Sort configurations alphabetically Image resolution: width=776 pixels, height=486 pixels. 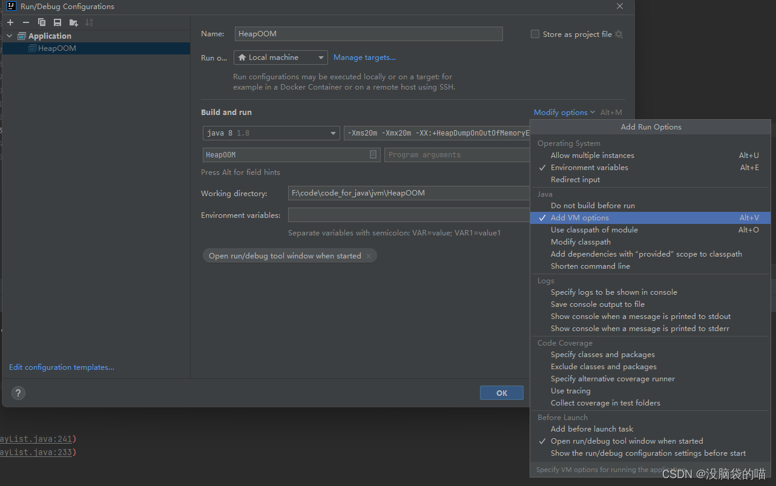tap(89, 22)
